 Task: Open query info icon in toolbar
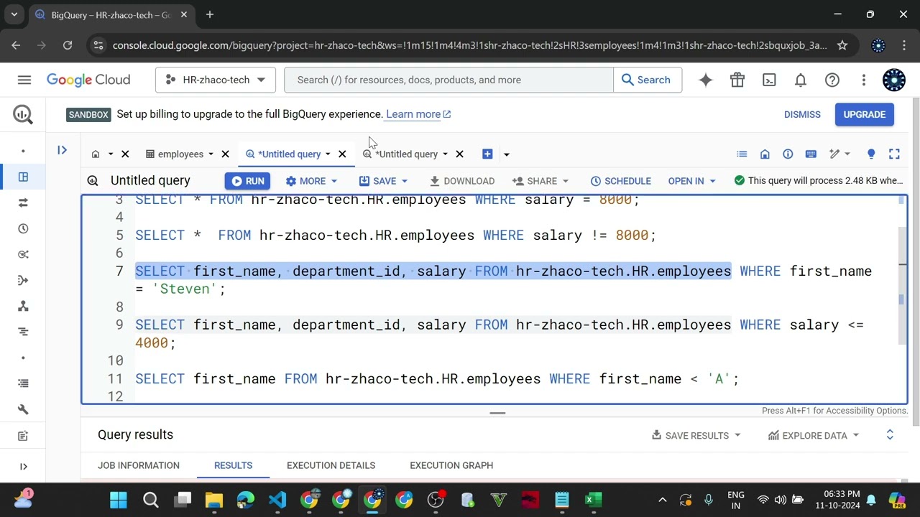tap(788, 154)
